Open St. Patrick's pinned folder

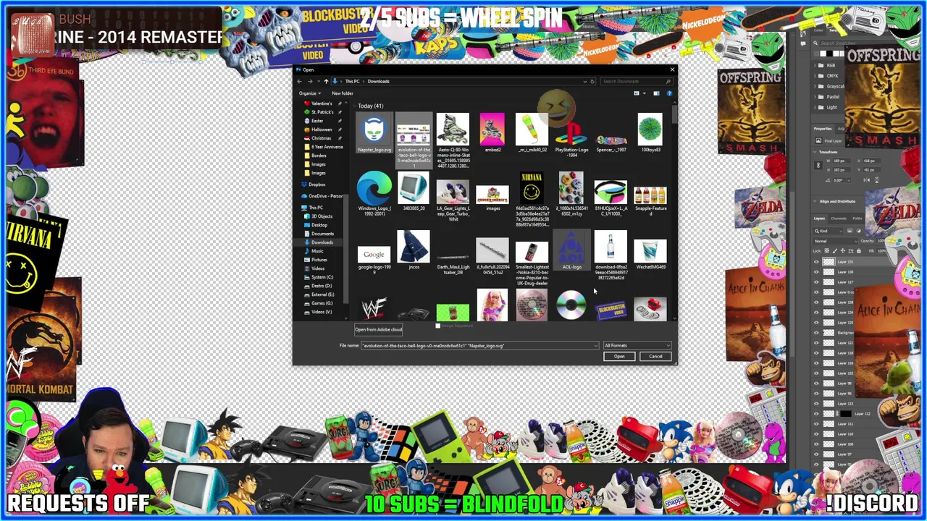tap(322, 112)
